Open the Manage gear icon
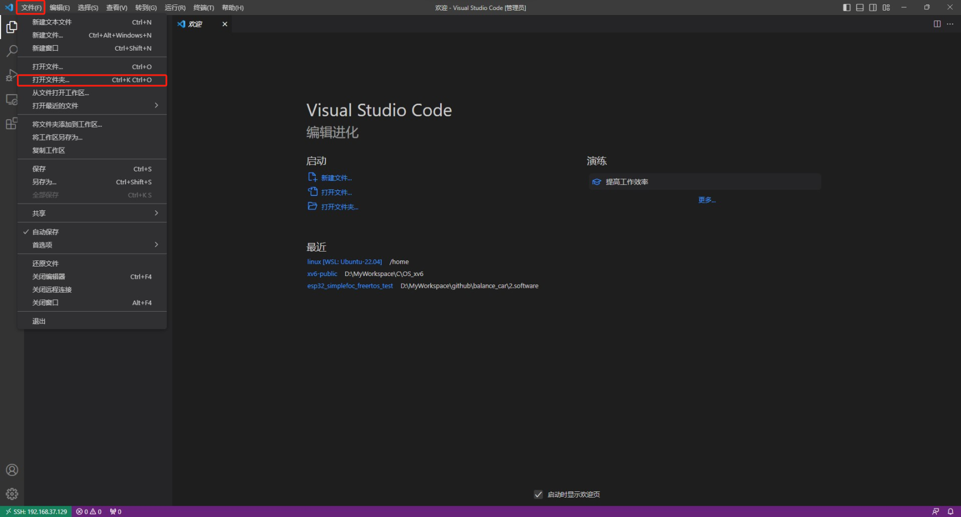Image resolution: width=961 pixels, height=517 pixels. [12, 494]
